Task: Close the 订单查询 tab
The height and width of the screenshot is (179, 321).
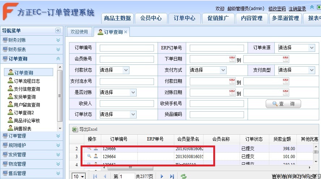Action: (x=125, y=32)
